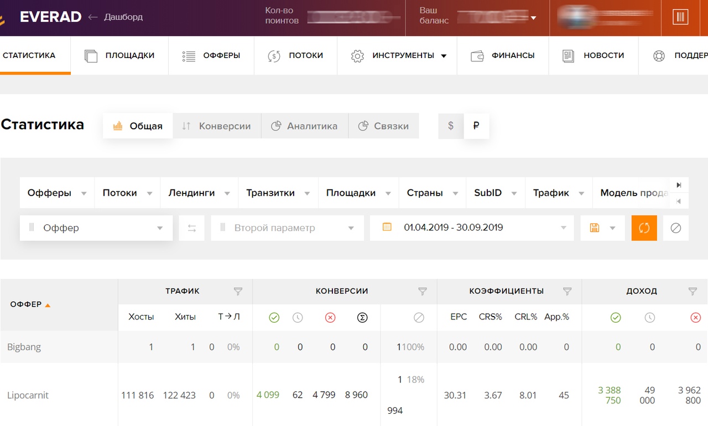The width and height of the screenshot is (708, 426).
Task: Click the calendar icon in date field
Action: point(387,227)
